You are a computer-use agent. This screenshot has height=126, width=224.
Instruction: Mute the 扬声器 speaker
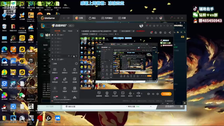point(138,94)
